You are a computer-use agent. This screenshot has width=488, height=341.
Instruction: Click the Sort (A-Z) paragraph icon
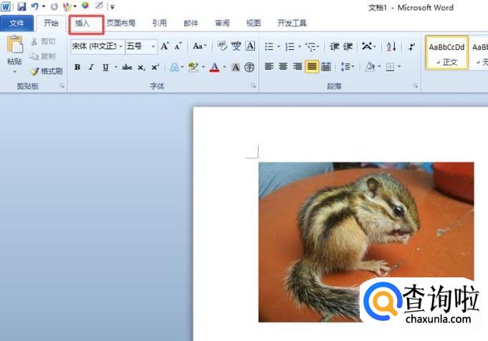(391, 46)
